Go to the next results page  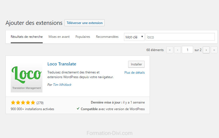[206, 50]
